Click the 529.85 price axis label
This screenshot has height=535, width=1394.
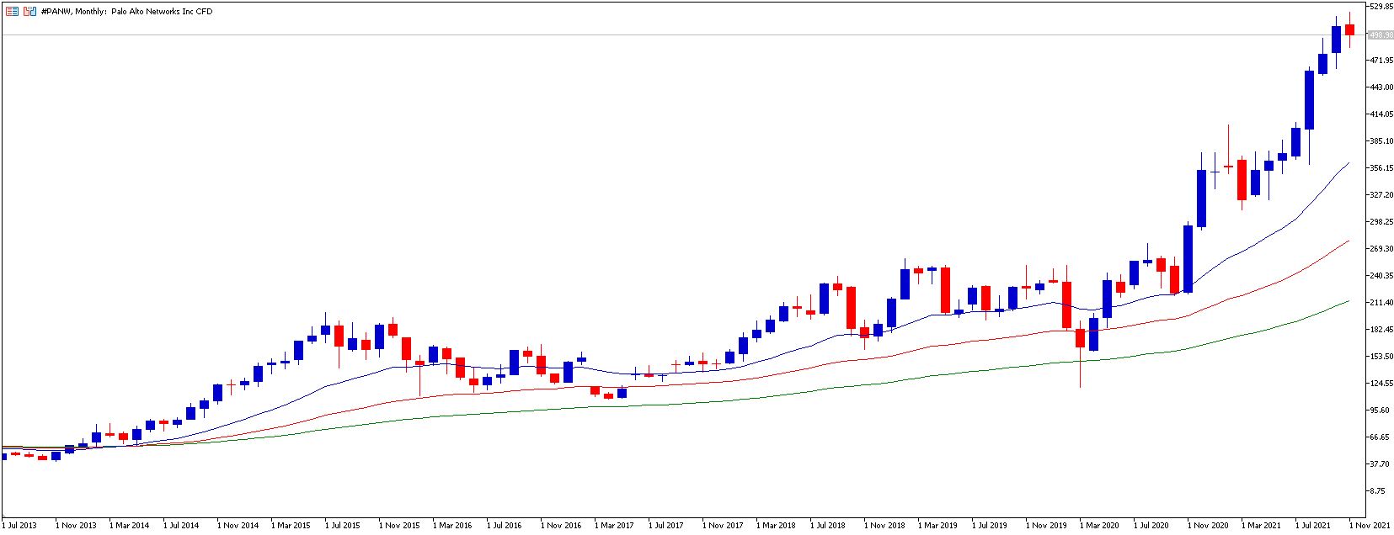pyautogui.click(x=1379, y=7)
